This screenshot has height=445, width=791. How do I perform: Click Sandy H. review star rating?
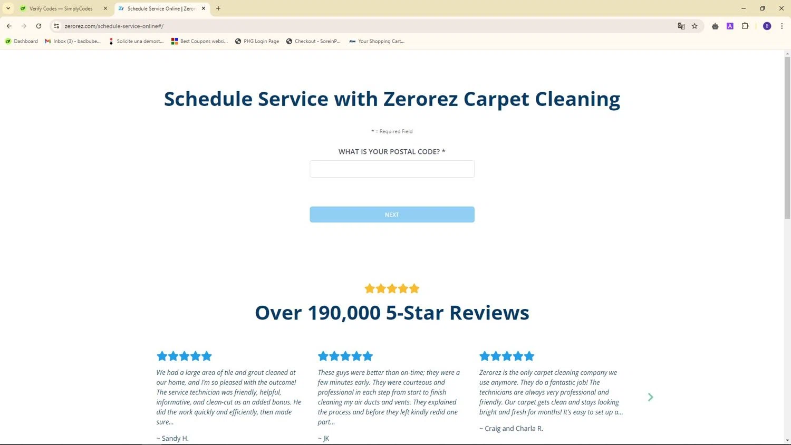point(184,356)
